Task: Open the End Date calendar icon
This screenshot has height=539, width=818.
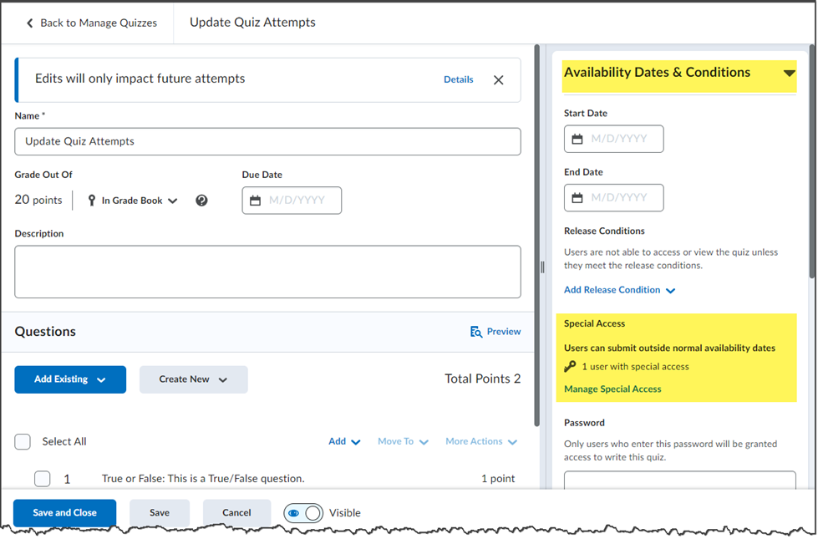Action: 577,198
